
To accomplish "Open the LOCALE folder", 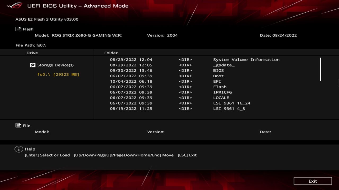I will pos(221,98).
